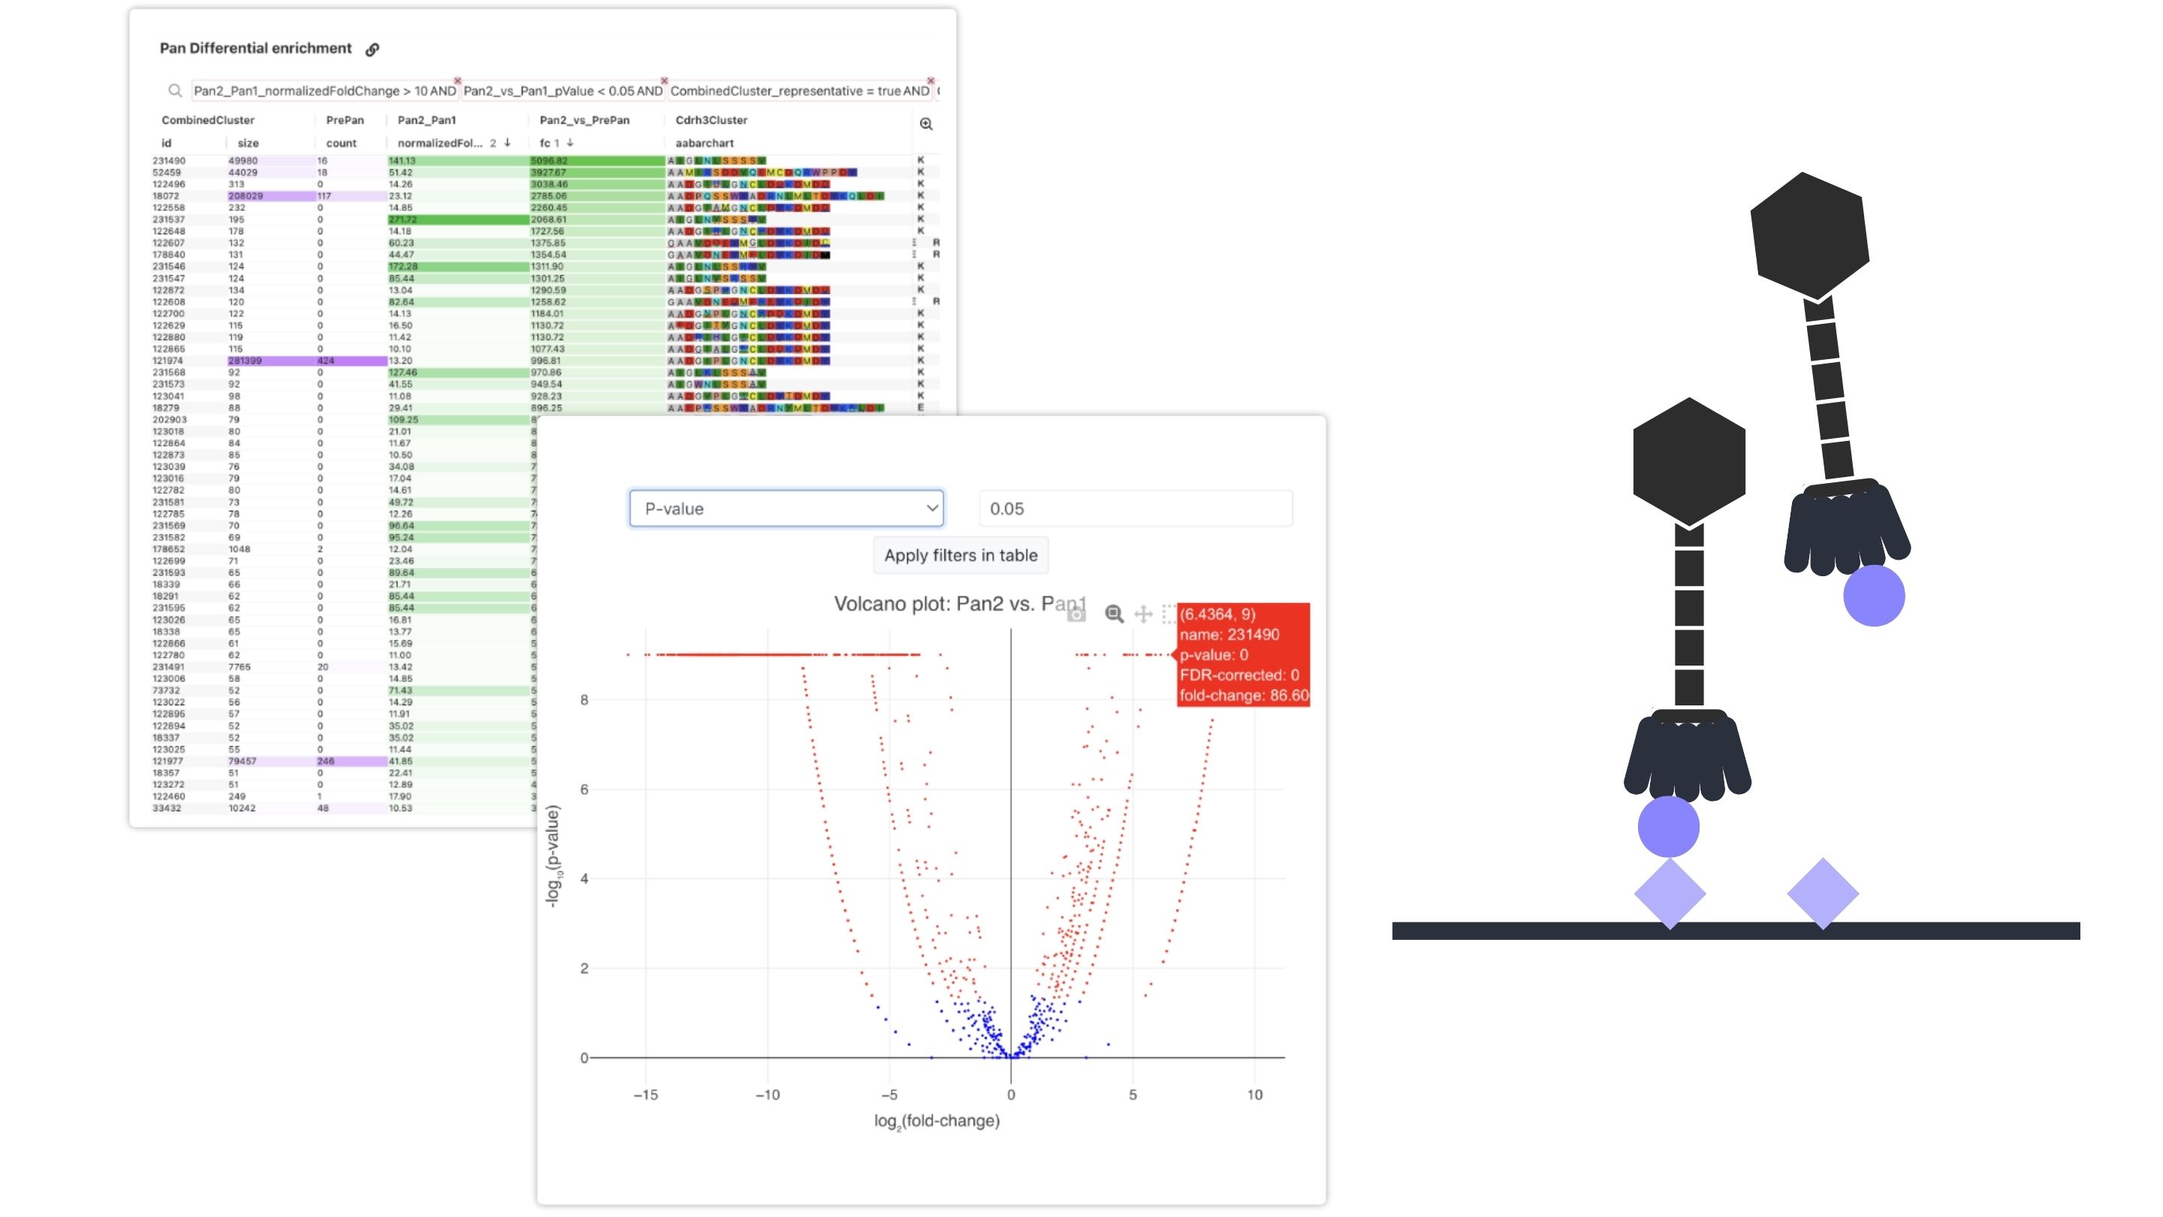Sort by fc column arrow
The image size is (2163, 1217).
pos(570,143)
